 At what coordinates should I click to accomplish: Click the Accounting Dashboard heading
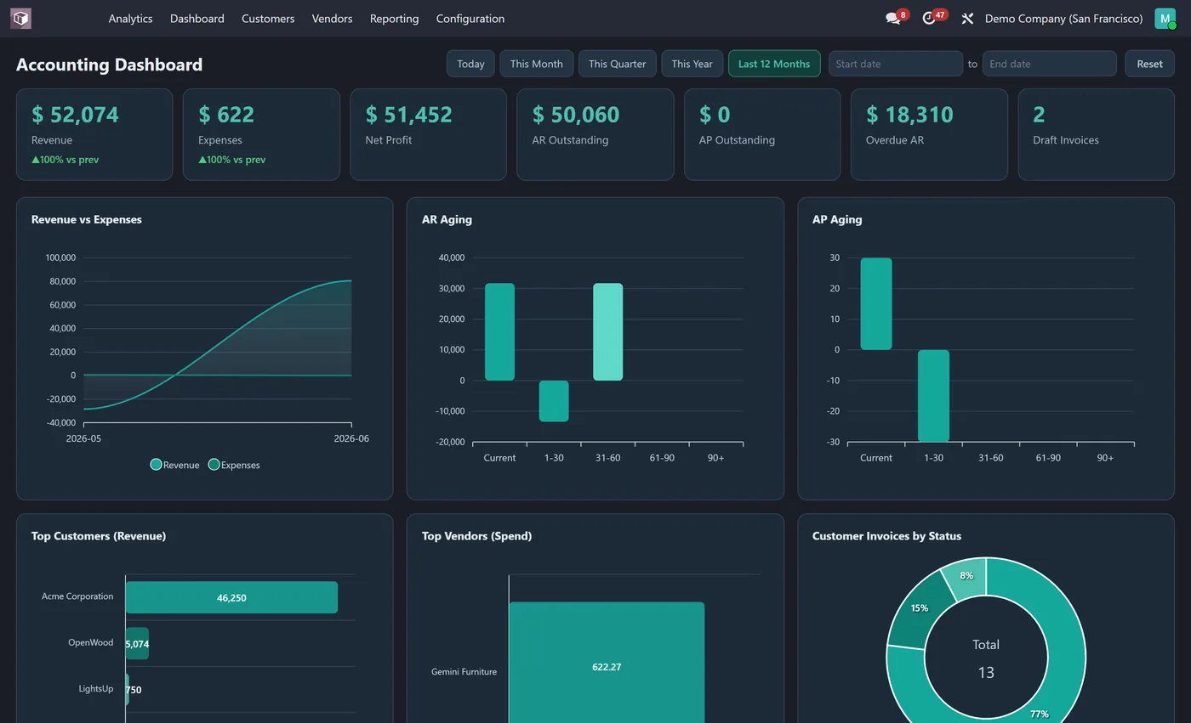click(109, 65)
